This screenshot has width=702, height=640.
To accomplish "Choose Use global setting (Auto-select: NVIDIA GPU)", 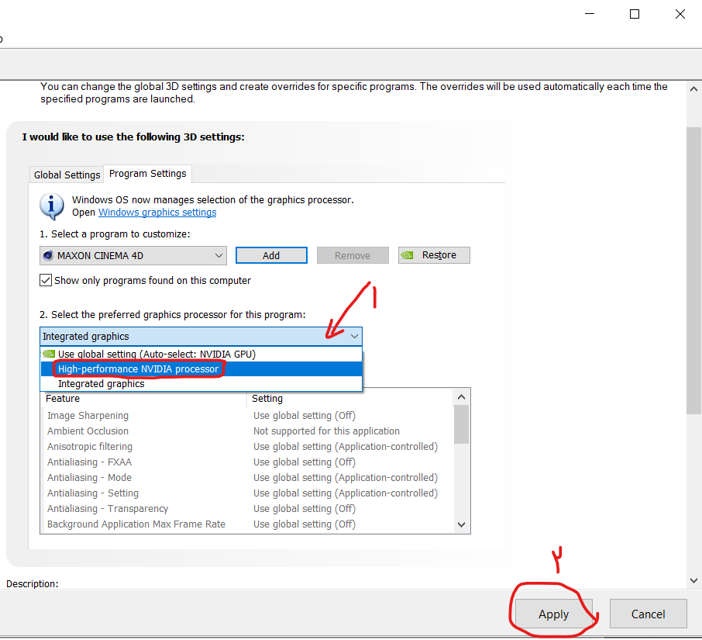I will 201,354.
